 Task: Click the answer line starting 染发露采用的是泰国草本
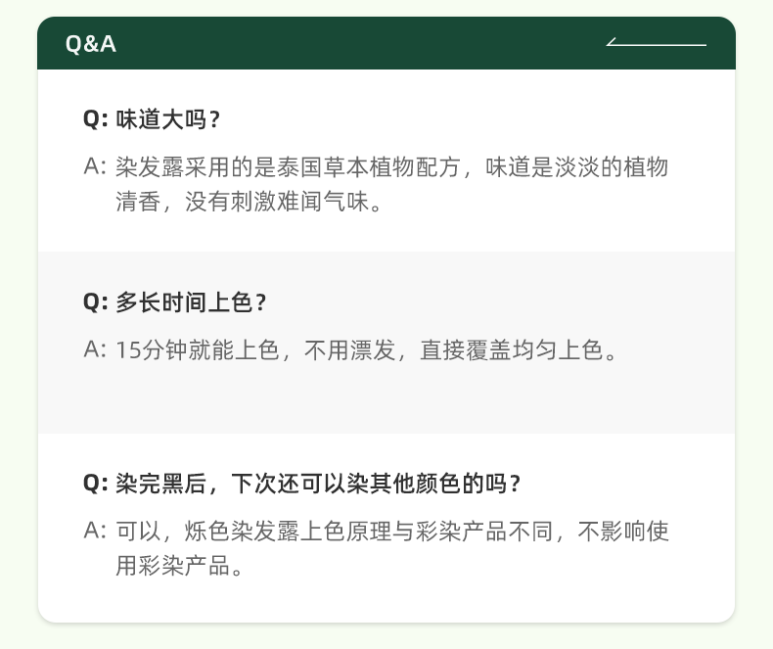coord(391,166)
